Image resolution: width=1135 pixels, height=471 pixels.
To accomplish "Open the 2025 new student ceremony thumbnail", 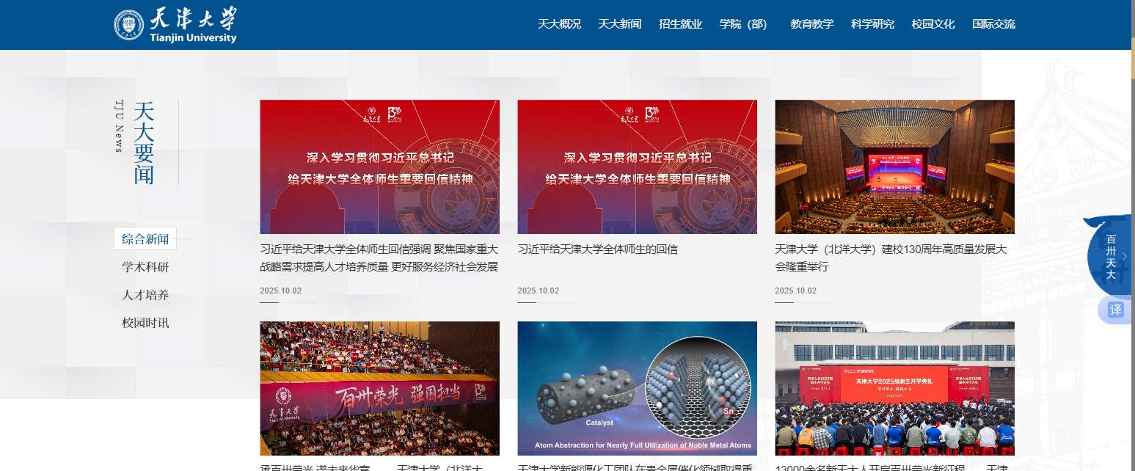I will click(894, 388).
